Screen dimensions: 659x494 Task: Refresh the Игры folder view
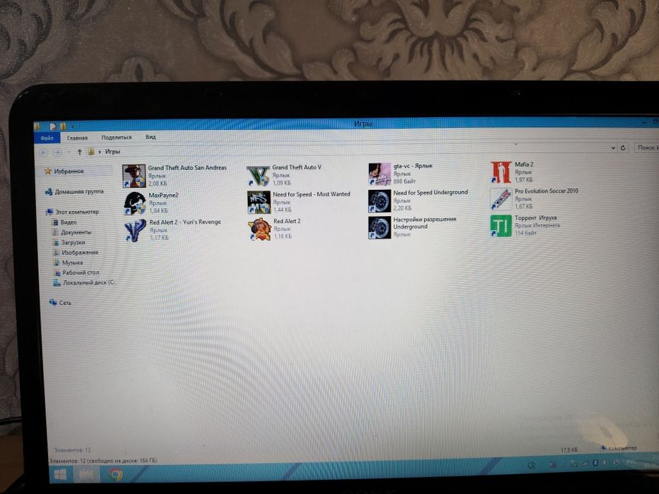(x=623, y=147)
